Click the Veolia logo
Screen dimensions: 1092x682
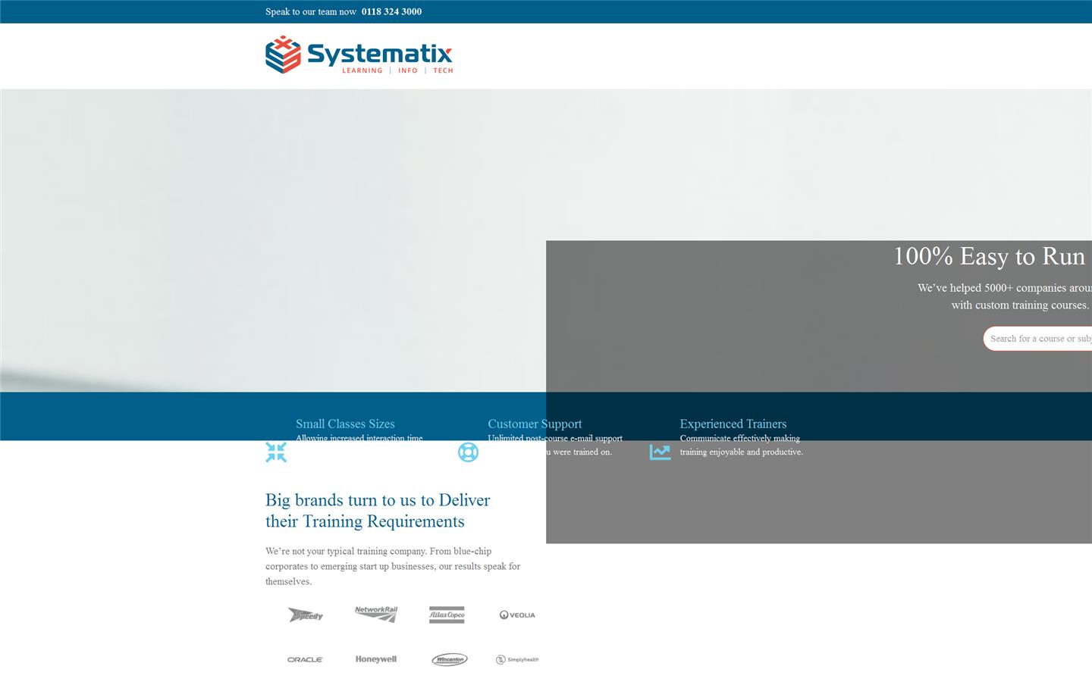click(x=517, y=615)
